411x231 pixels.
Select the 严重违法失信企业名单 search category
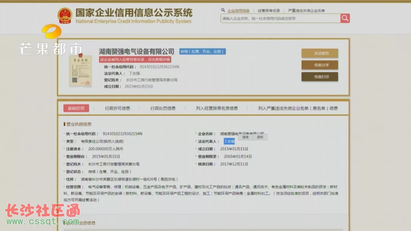(306, 11)
